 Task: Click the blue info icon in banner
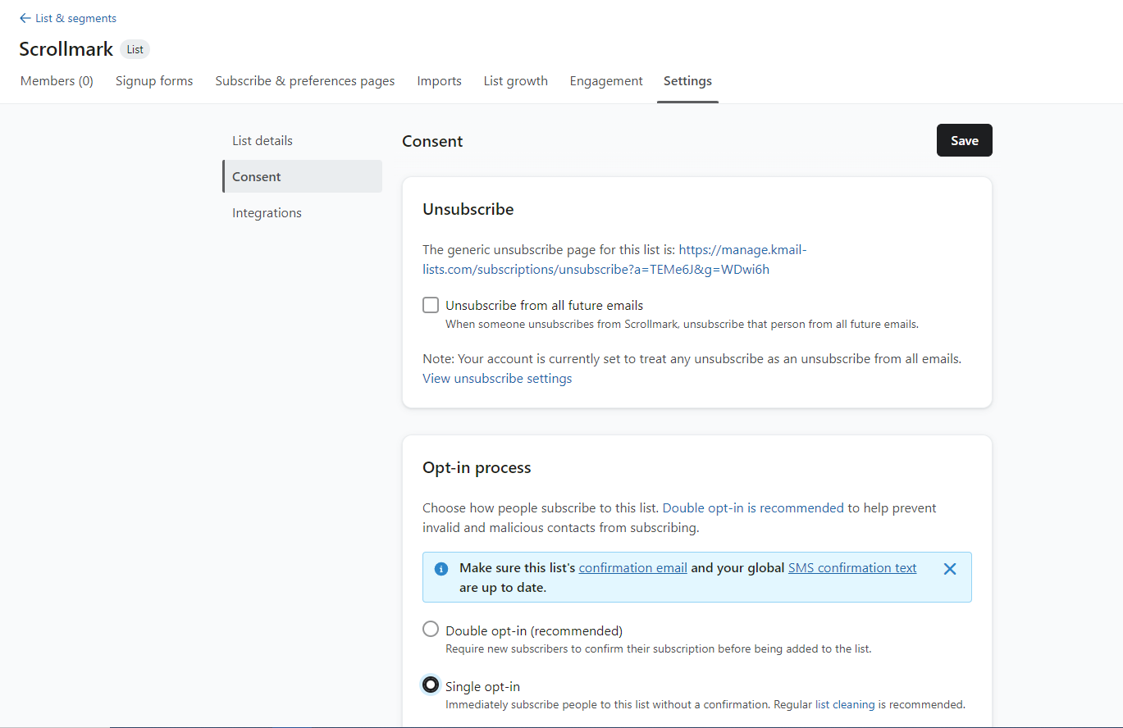click(x=441, y=569)
